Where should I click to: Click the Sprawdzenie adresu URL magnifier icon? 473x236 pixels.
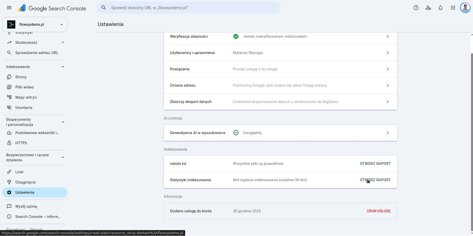coord(9,53)
